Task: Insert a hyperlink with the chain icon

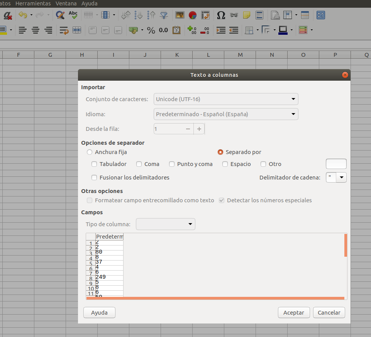Action: pyautogui.click(x=234, y=15)
